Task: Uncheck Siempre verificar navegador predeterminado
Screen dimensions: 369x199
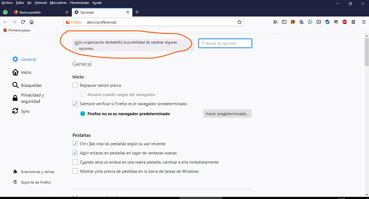Action: [x=75, y=104]
